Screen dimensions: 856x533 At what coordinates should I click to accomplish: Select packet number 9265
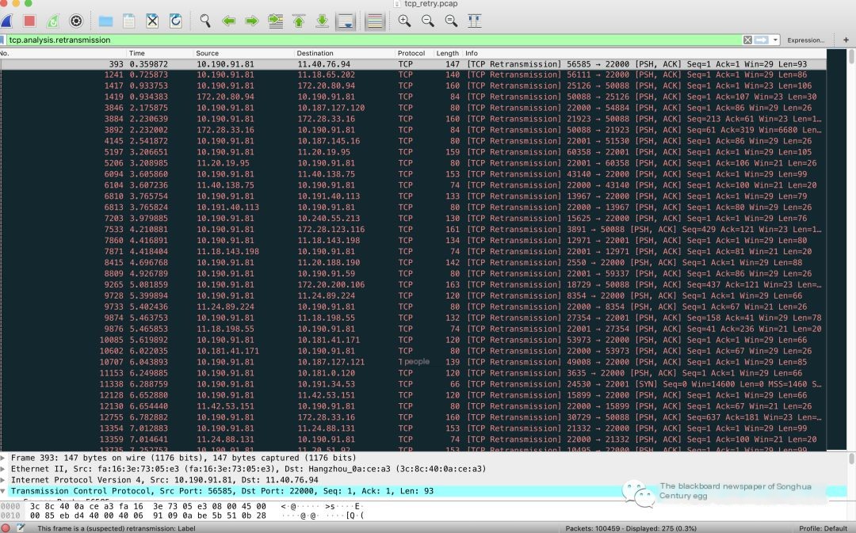(413, 284)
